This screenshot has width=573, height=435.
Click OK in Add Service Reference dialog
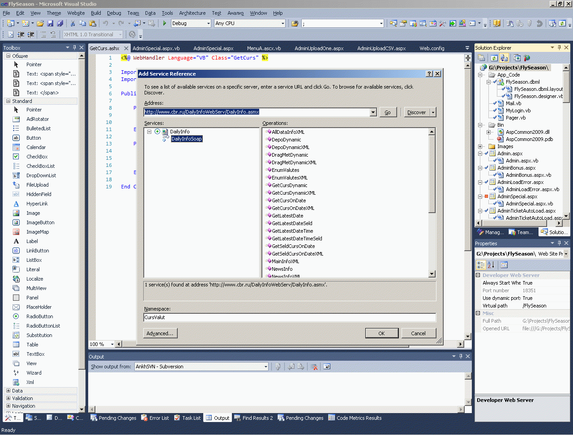click(x=381, y=333)
